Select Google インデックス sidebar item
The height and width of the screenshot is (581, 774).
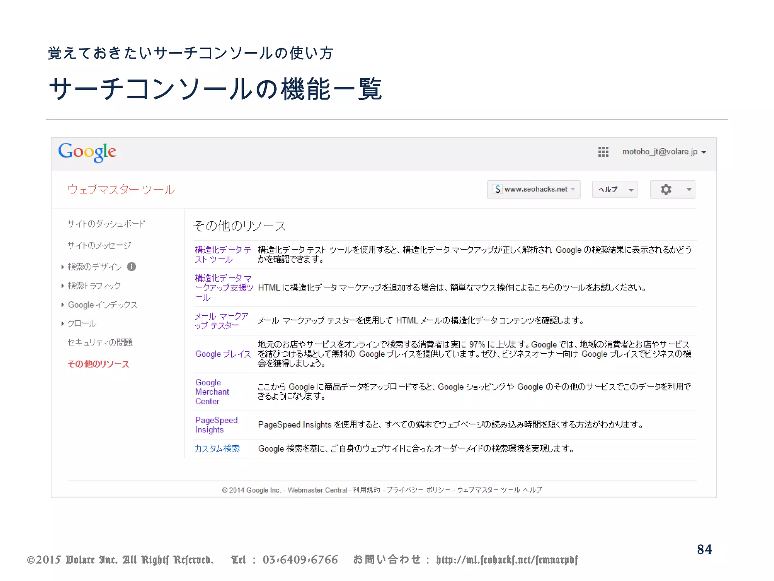coord(102,305)
